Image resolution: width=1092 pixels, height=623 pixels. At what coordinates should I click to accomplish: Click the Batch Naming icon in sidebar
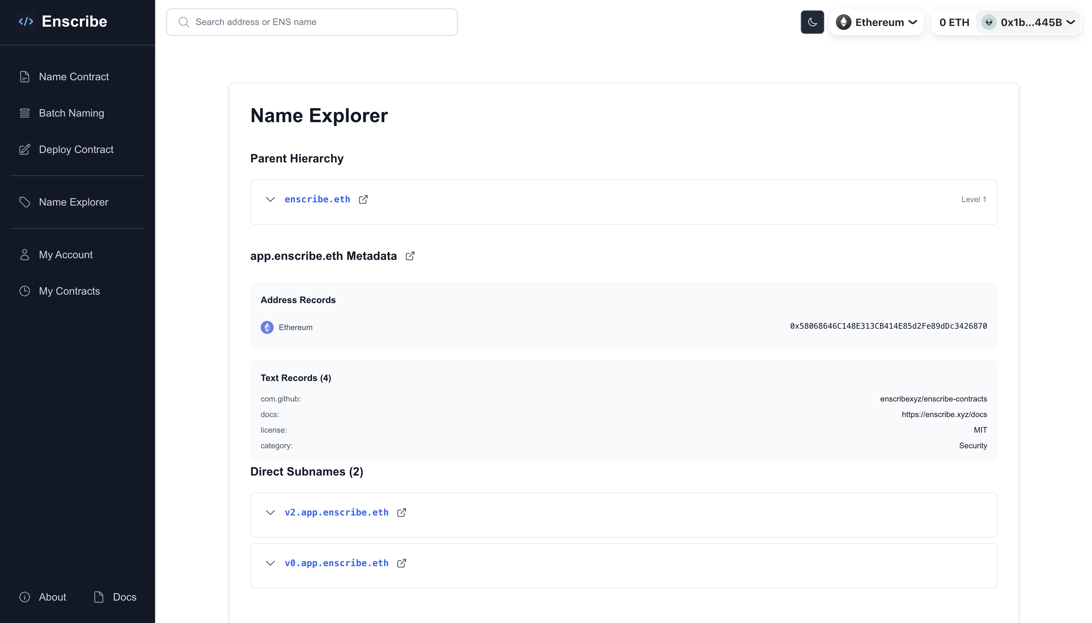pos(24,113)
